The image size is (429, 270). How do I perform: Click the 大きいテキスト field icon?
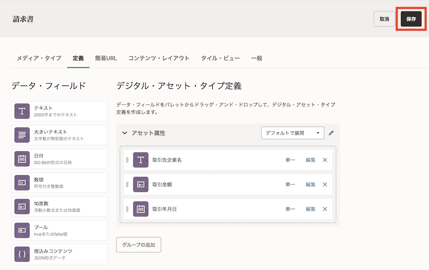[22, 135]
